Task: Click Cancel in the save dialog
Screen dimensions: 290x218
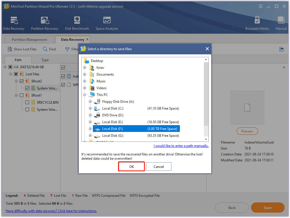Action: pos(159,166)
